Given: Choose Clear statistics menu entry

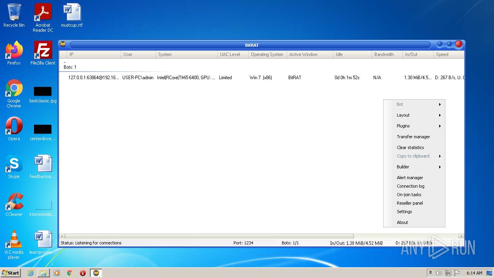Looking at the screenshot, I should click(414, 147).
